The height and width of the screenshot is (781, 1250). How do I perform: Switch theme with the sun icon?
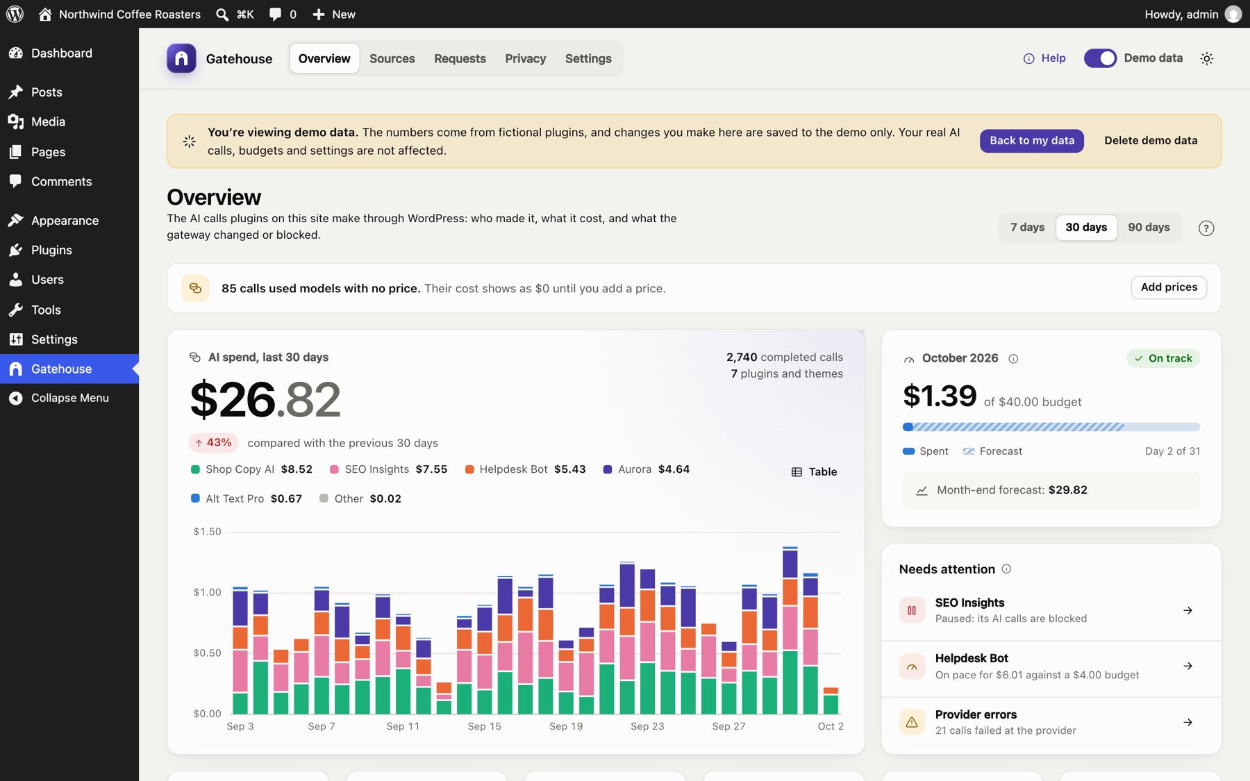tap(1207, 58)
